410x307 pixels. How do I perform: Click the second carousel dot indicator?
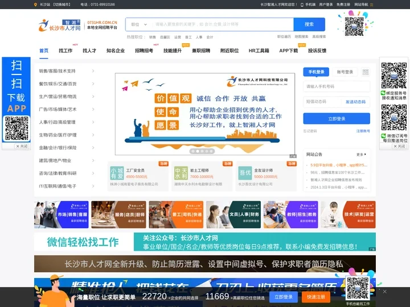click(198, 151)
